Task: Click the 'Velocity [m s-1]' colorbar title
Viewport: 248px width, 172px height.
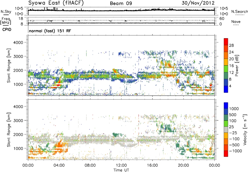Action: pyautogui.click(x=245, y=129)
